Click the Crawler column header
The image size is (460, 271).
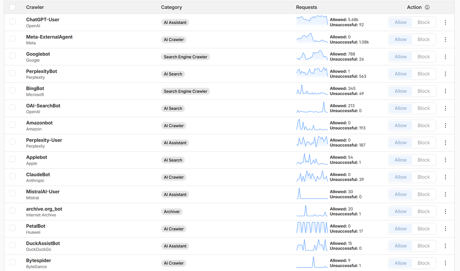click(35, 7)
